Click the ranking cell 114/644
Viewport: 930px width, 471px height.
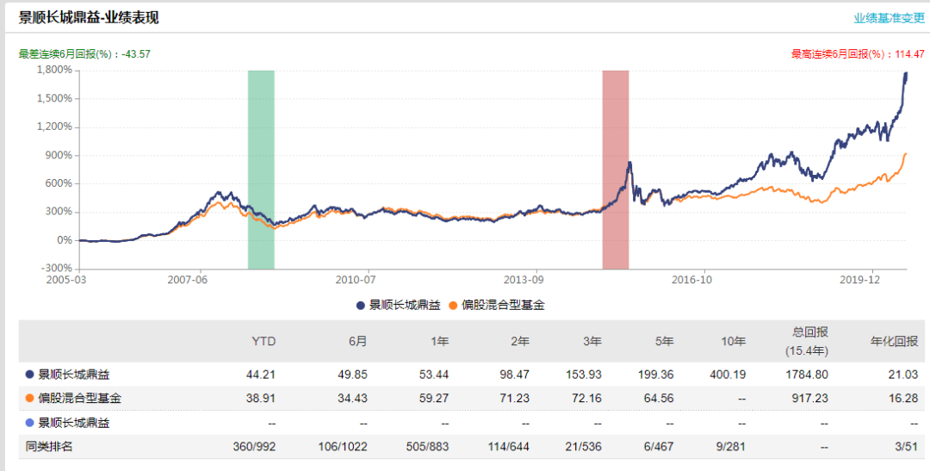(508, 446)
